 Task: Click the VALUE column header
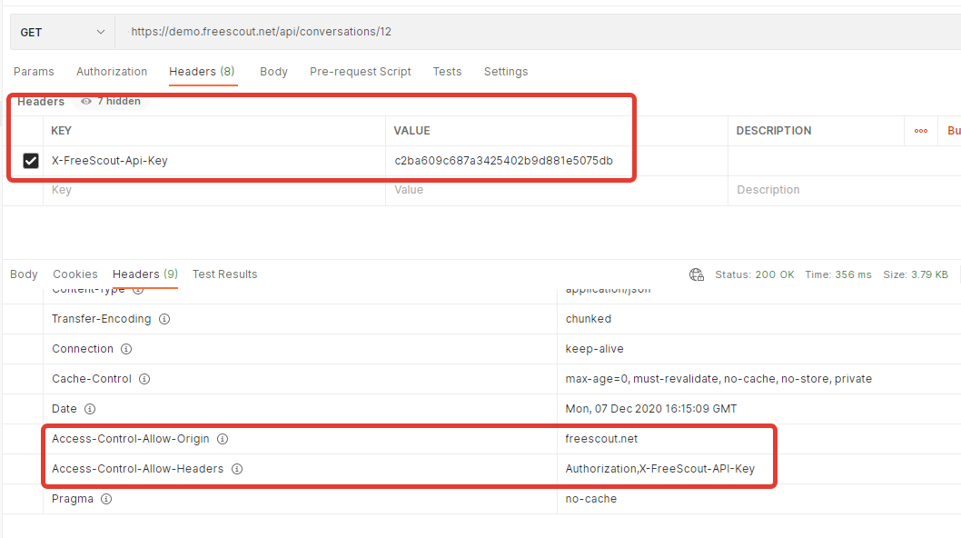coord(411,131)
